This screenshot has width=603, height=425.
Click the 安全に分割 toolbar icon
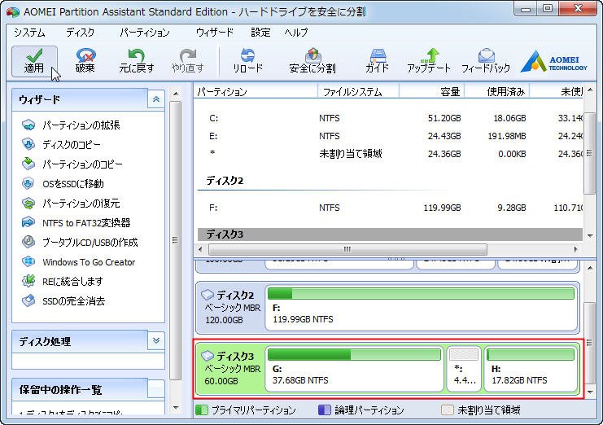pos(312,61)
